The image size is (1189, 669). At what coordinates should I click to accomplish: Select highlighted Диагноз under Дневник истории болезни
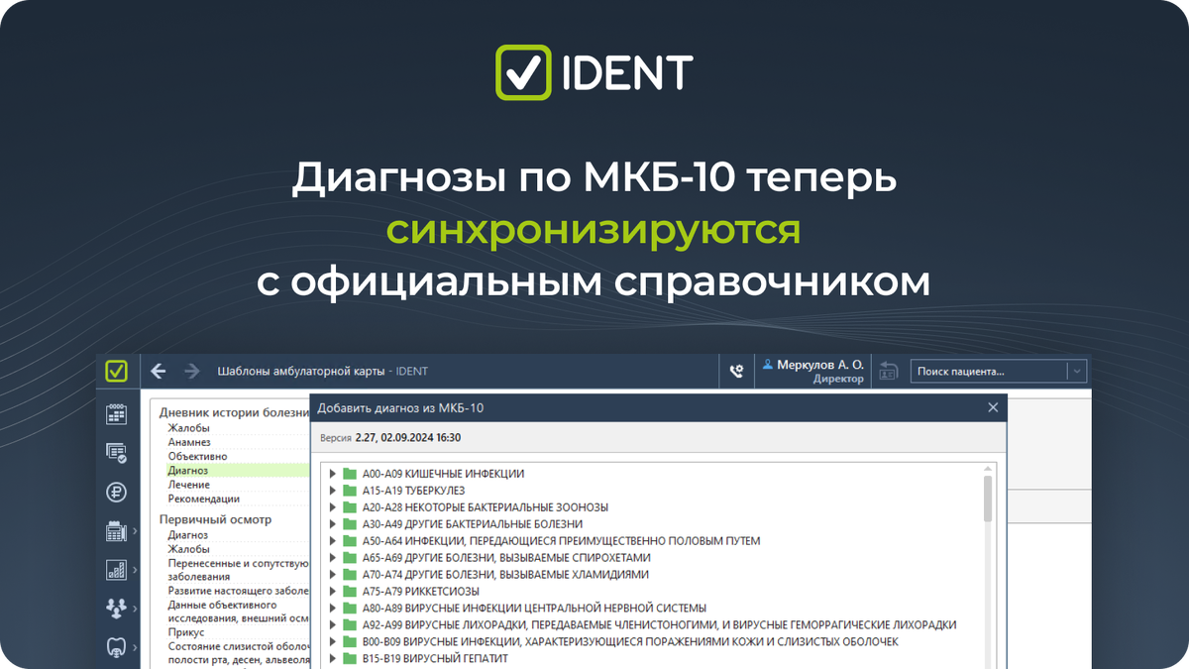(x=188, y=471)
